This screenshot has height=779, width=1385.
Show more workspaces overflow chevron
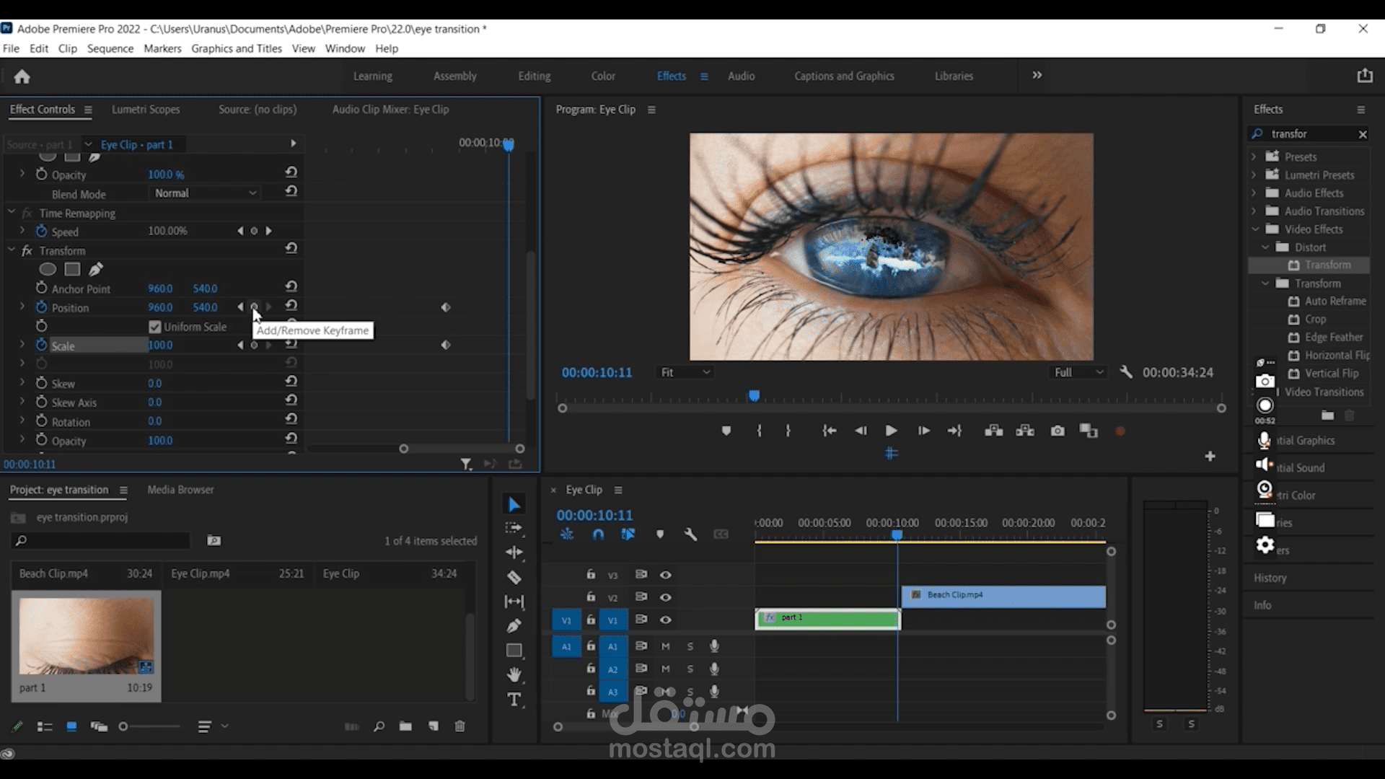pos(1037,75)
